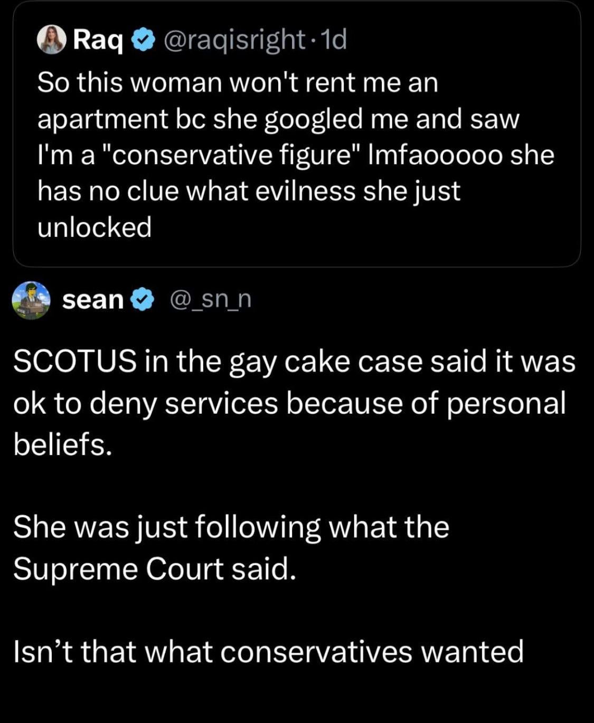Click the word "SCOTUS" in sean's tweet
The image size is (594, 723).
pyautogui.click(x=73, y=363)
